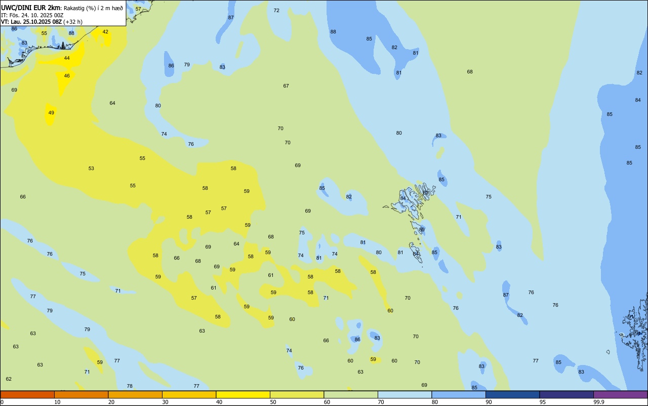Click the '(+32 h)' forecast offset text
This screenshot has width=648, height=406.
pyautogui.click(x=73, y=22)
